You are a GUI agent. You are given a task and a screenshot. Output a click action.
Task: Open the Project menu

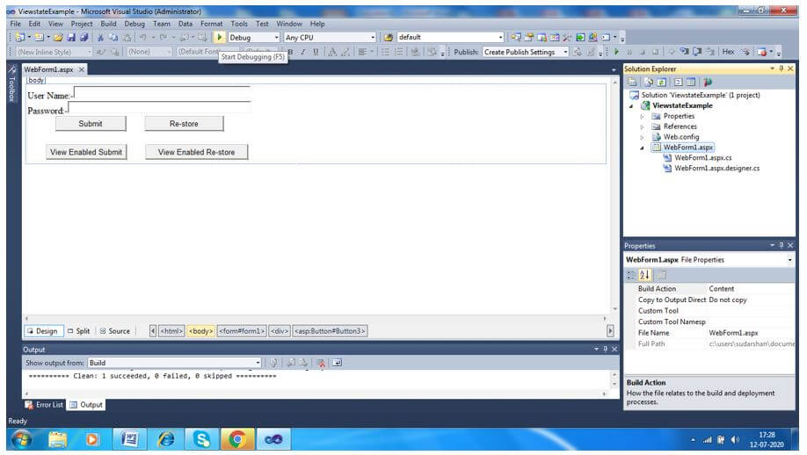82,24
